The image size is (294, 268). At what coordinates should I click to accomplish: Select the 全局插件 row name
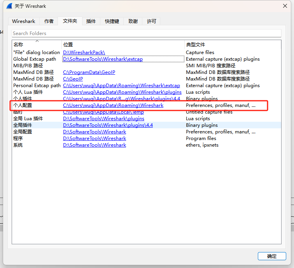tap(23, 125)
